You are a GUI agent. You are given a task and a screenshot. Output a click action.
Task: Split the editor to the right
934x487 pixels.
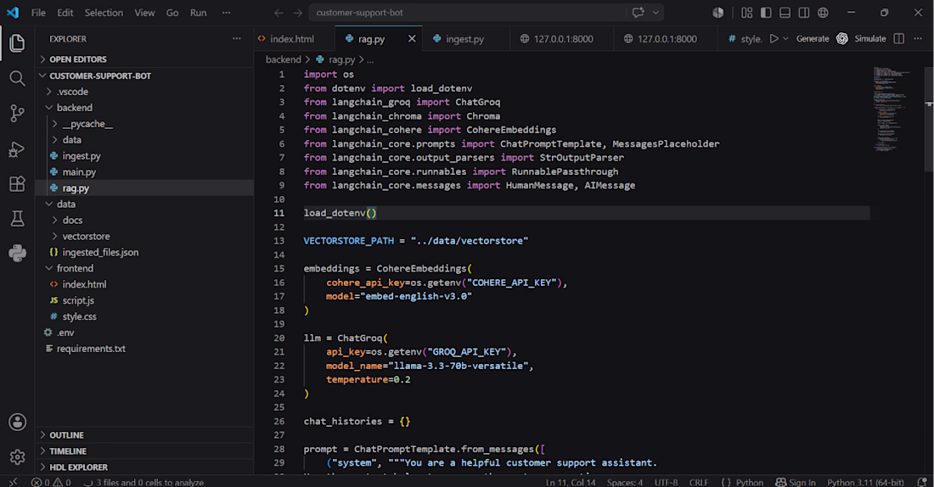point(899,39)
